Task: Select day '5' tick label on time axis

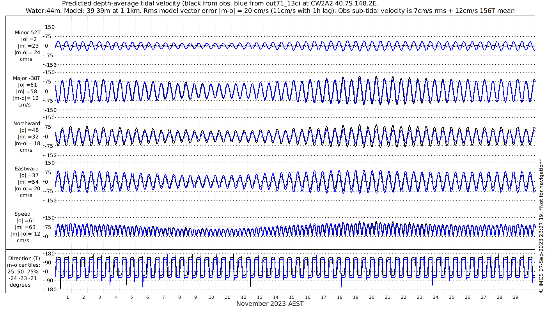Action: coord(131,297)
